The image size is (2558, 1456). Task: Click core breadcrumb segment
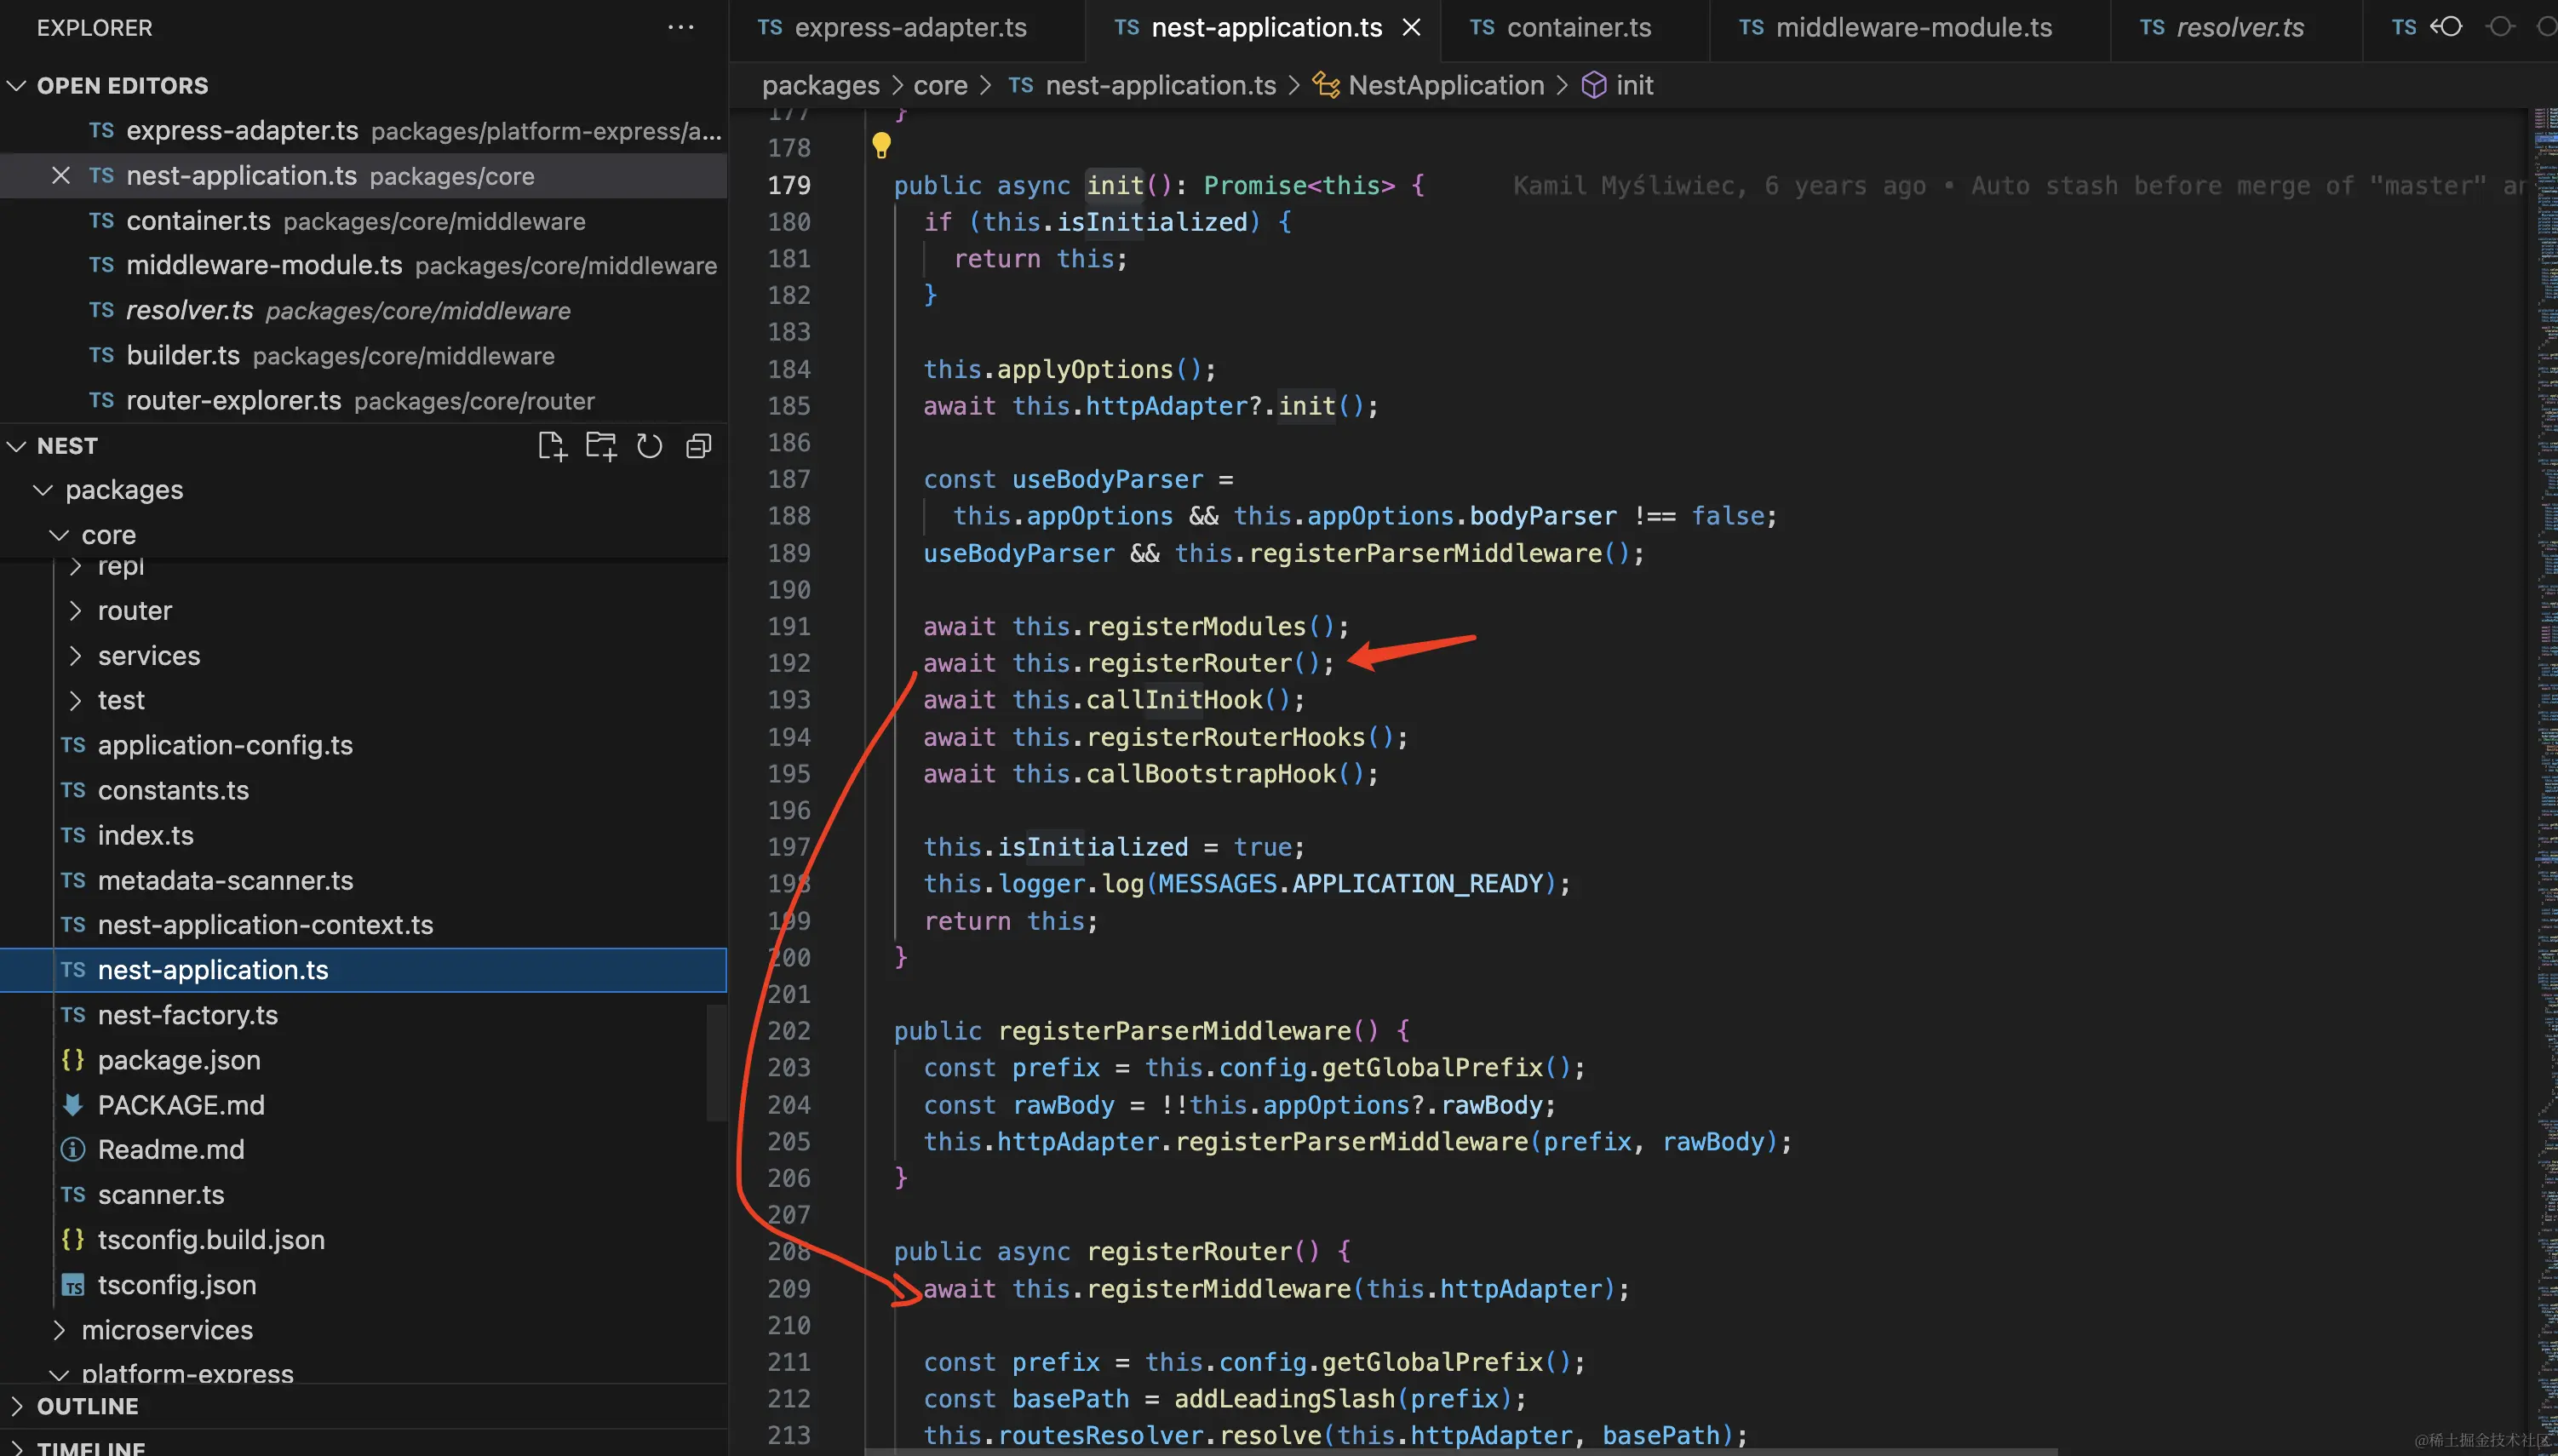(940, 85)
